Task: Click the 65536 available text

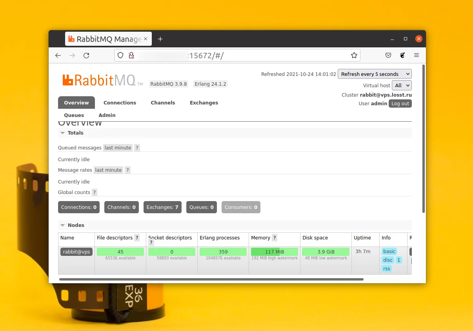Action: [x=120, y=258]
